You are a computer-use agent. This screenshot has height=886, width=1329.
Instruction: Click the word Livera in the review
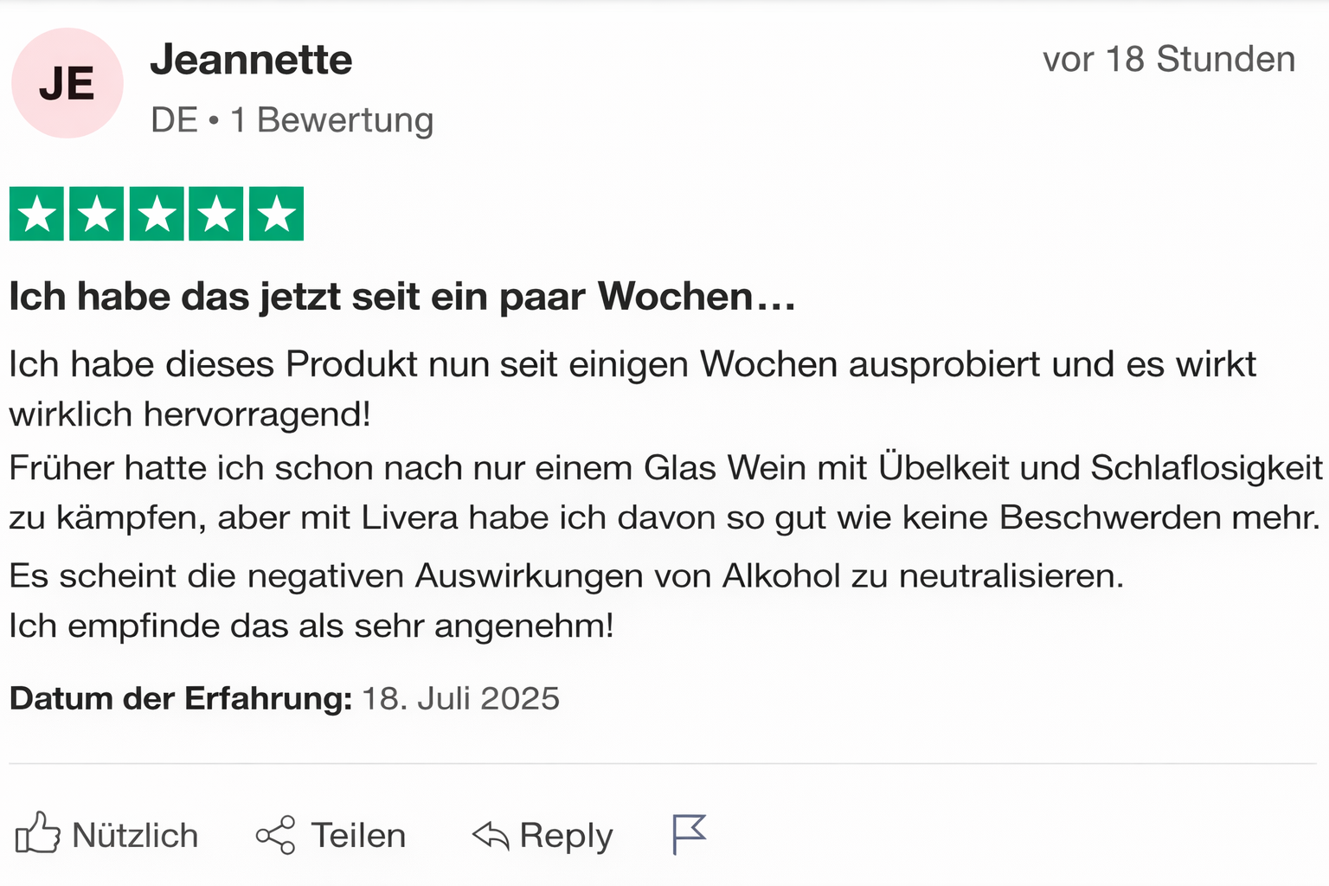pos(409,517)
